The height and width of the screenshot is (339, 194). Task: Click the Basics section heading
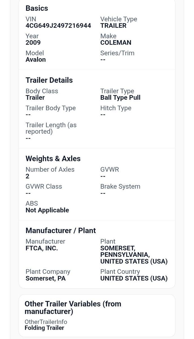pos(37,8)
